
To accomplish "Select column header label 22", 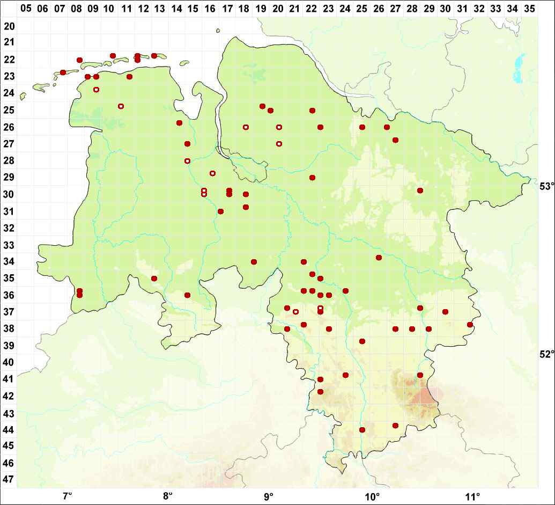I will pyautogui.click(x=311, y=8).
